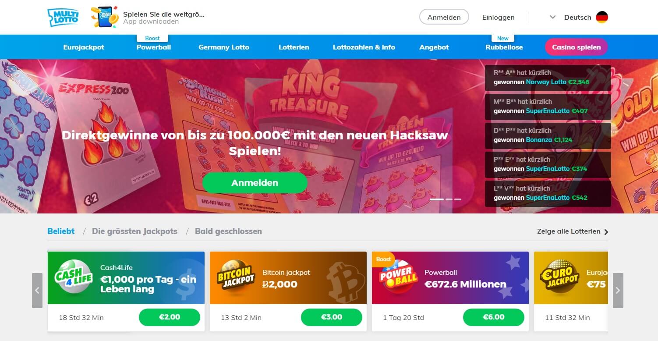Click the Einloggen link

(x=499, y=18)
